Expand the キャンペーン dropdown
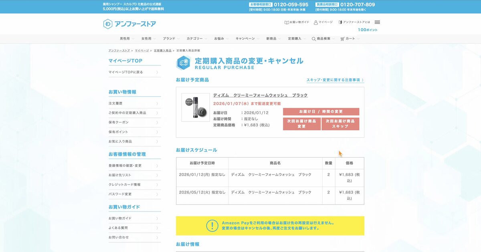The width and height of the screenshot is (481, 252). [246, 38]
